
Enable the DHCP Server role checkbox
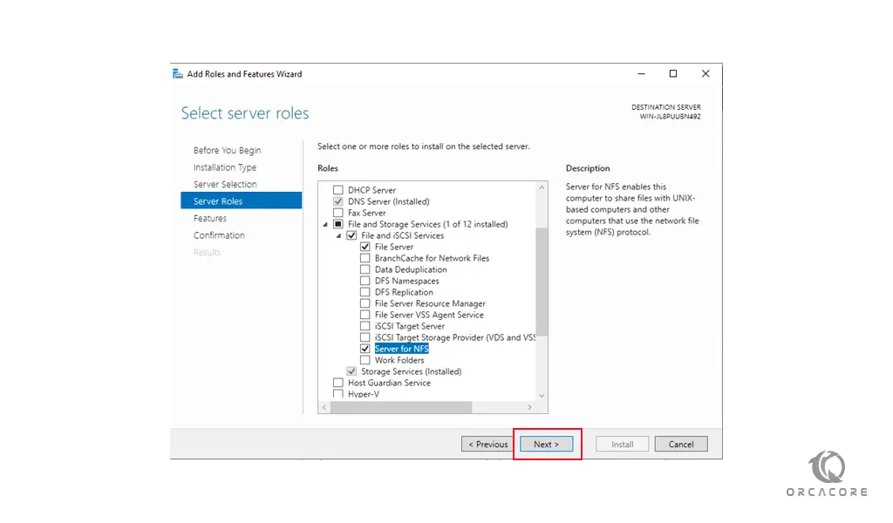coord(338,190)
